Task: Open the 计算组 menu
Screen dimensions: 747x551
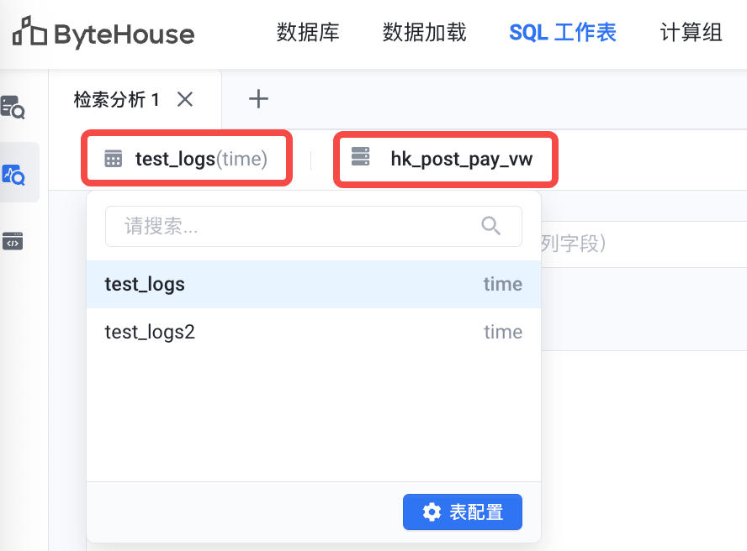Action: coord(691,33)
